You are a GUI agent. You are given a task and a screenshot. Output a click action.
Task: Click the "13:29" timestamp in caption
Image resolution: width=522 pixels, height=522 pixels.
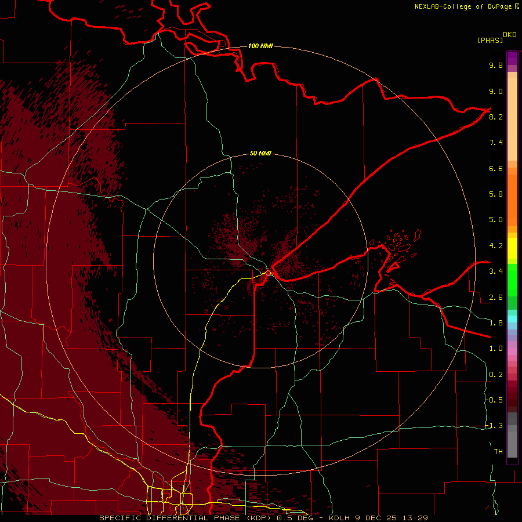[416, 518]
